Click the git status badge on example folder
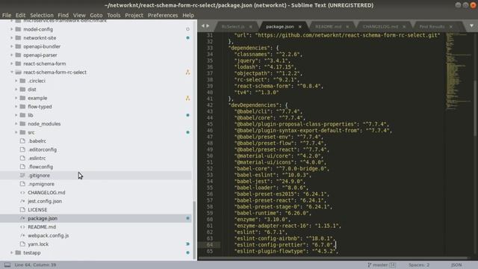 187,98
